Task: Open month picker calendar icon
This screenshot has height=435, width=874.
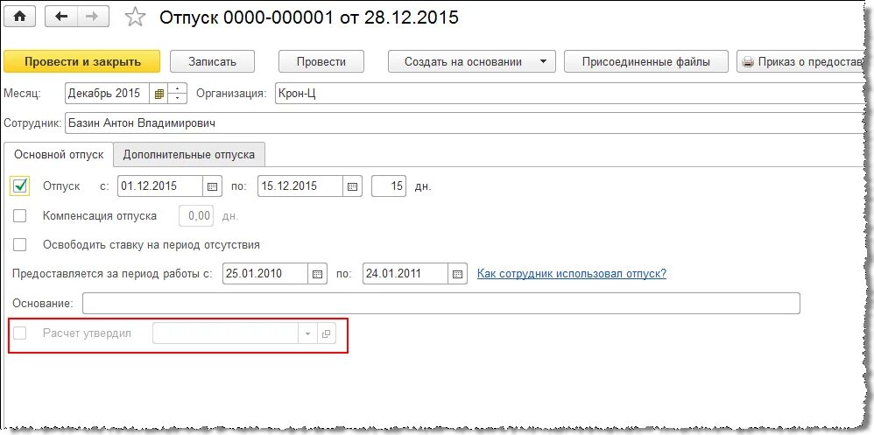Action: (x=159, y=95)
